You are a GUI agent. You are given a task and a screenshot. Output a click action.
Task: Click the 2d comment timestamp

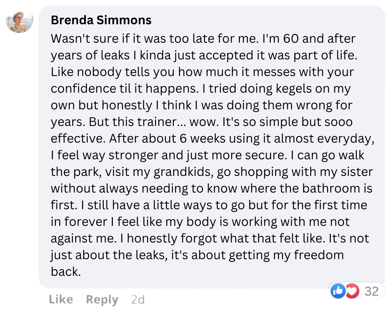coord(138,300)
